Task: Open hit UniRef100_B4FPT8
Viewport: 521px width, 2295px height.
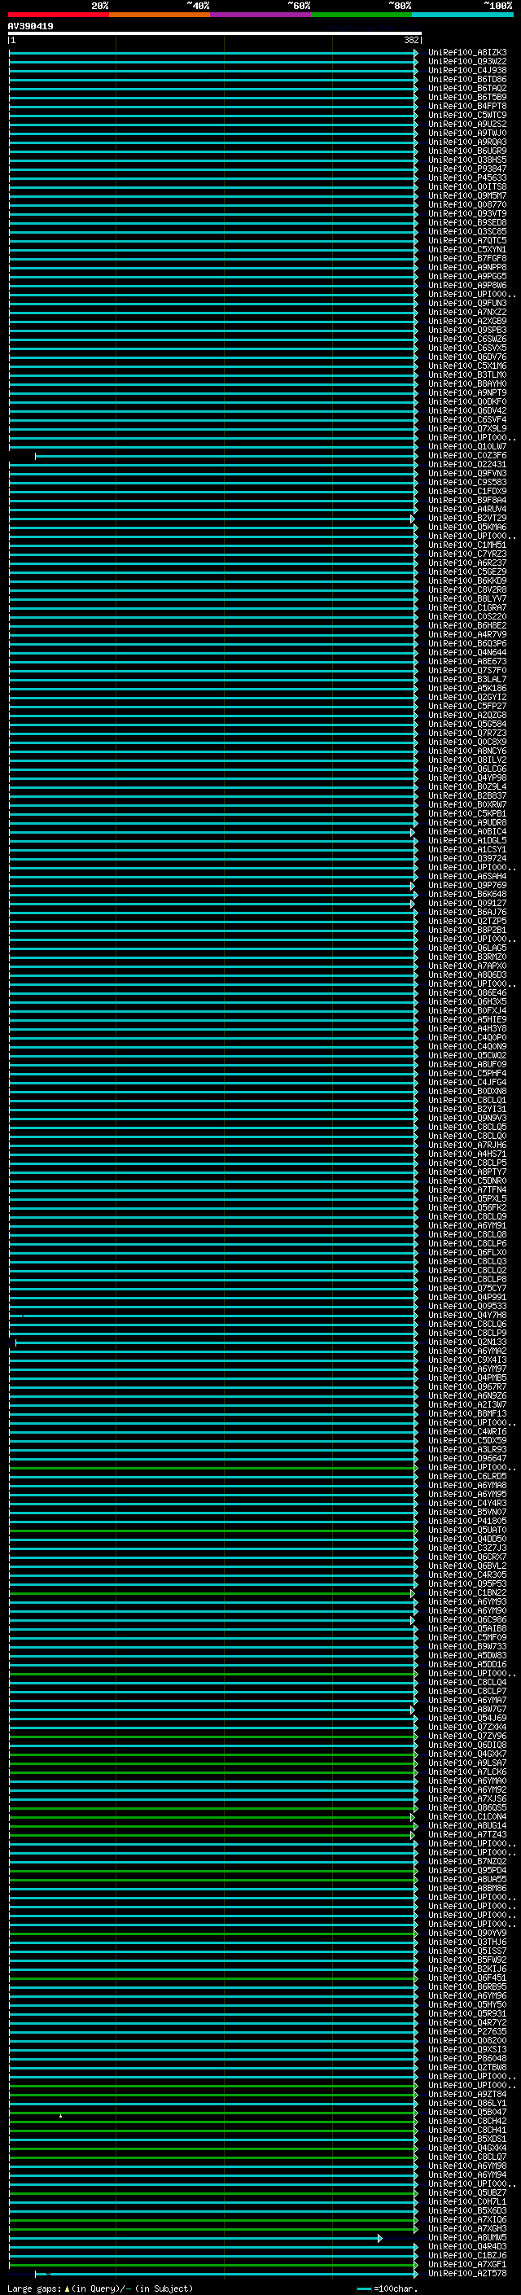Action: [x=467, y=106]
